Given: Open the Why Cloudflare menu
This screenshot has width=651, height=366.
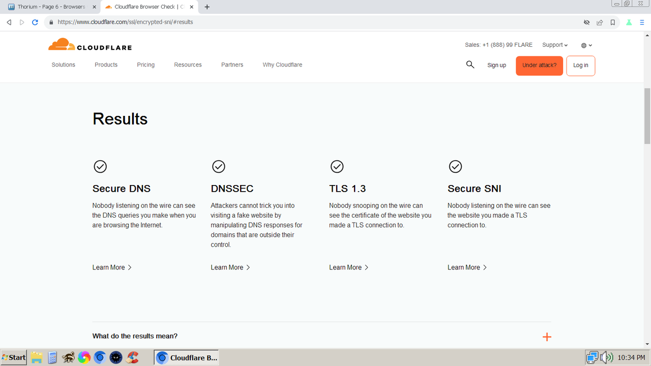Looking at the screenshot, I should click(x=283, y=65).
